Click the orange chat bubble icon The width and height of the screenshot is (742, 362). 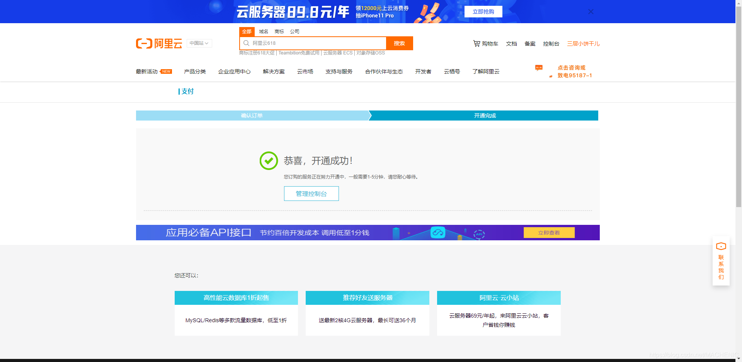tap(539, 68)
